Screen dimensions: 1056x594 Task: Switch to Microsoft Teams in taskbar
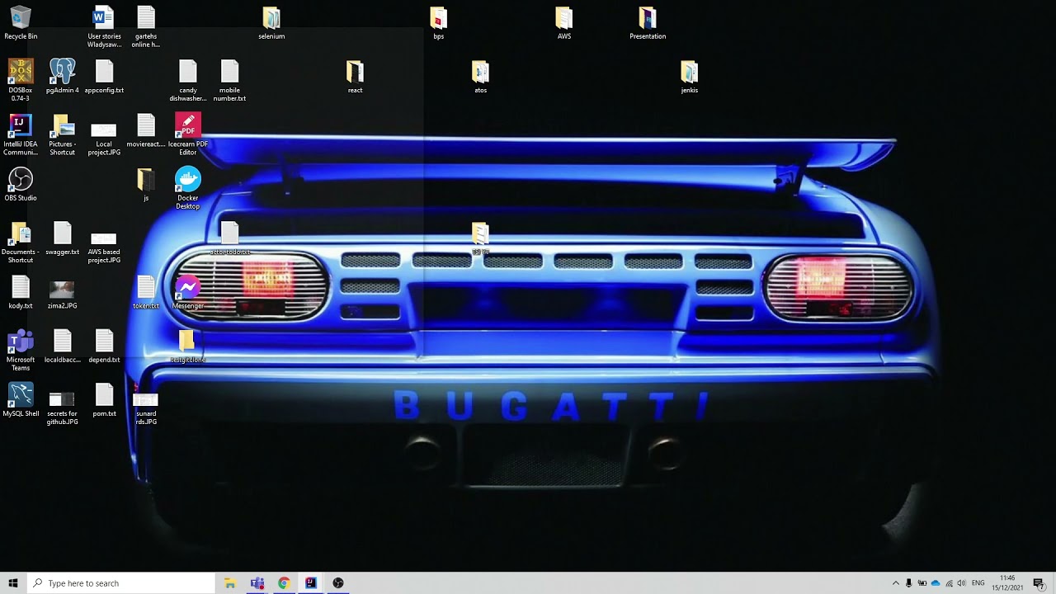coord(257,583)
